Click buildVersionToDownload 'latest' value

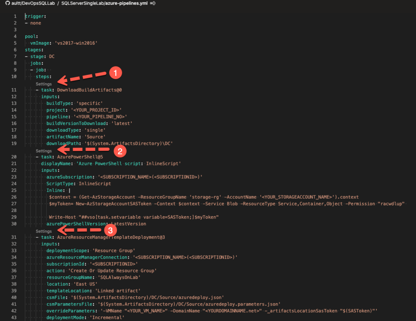pos(122,123)
